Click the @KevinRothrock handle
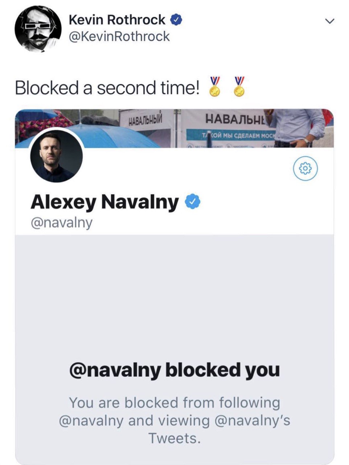349x465 pixels. coord(119,36)
